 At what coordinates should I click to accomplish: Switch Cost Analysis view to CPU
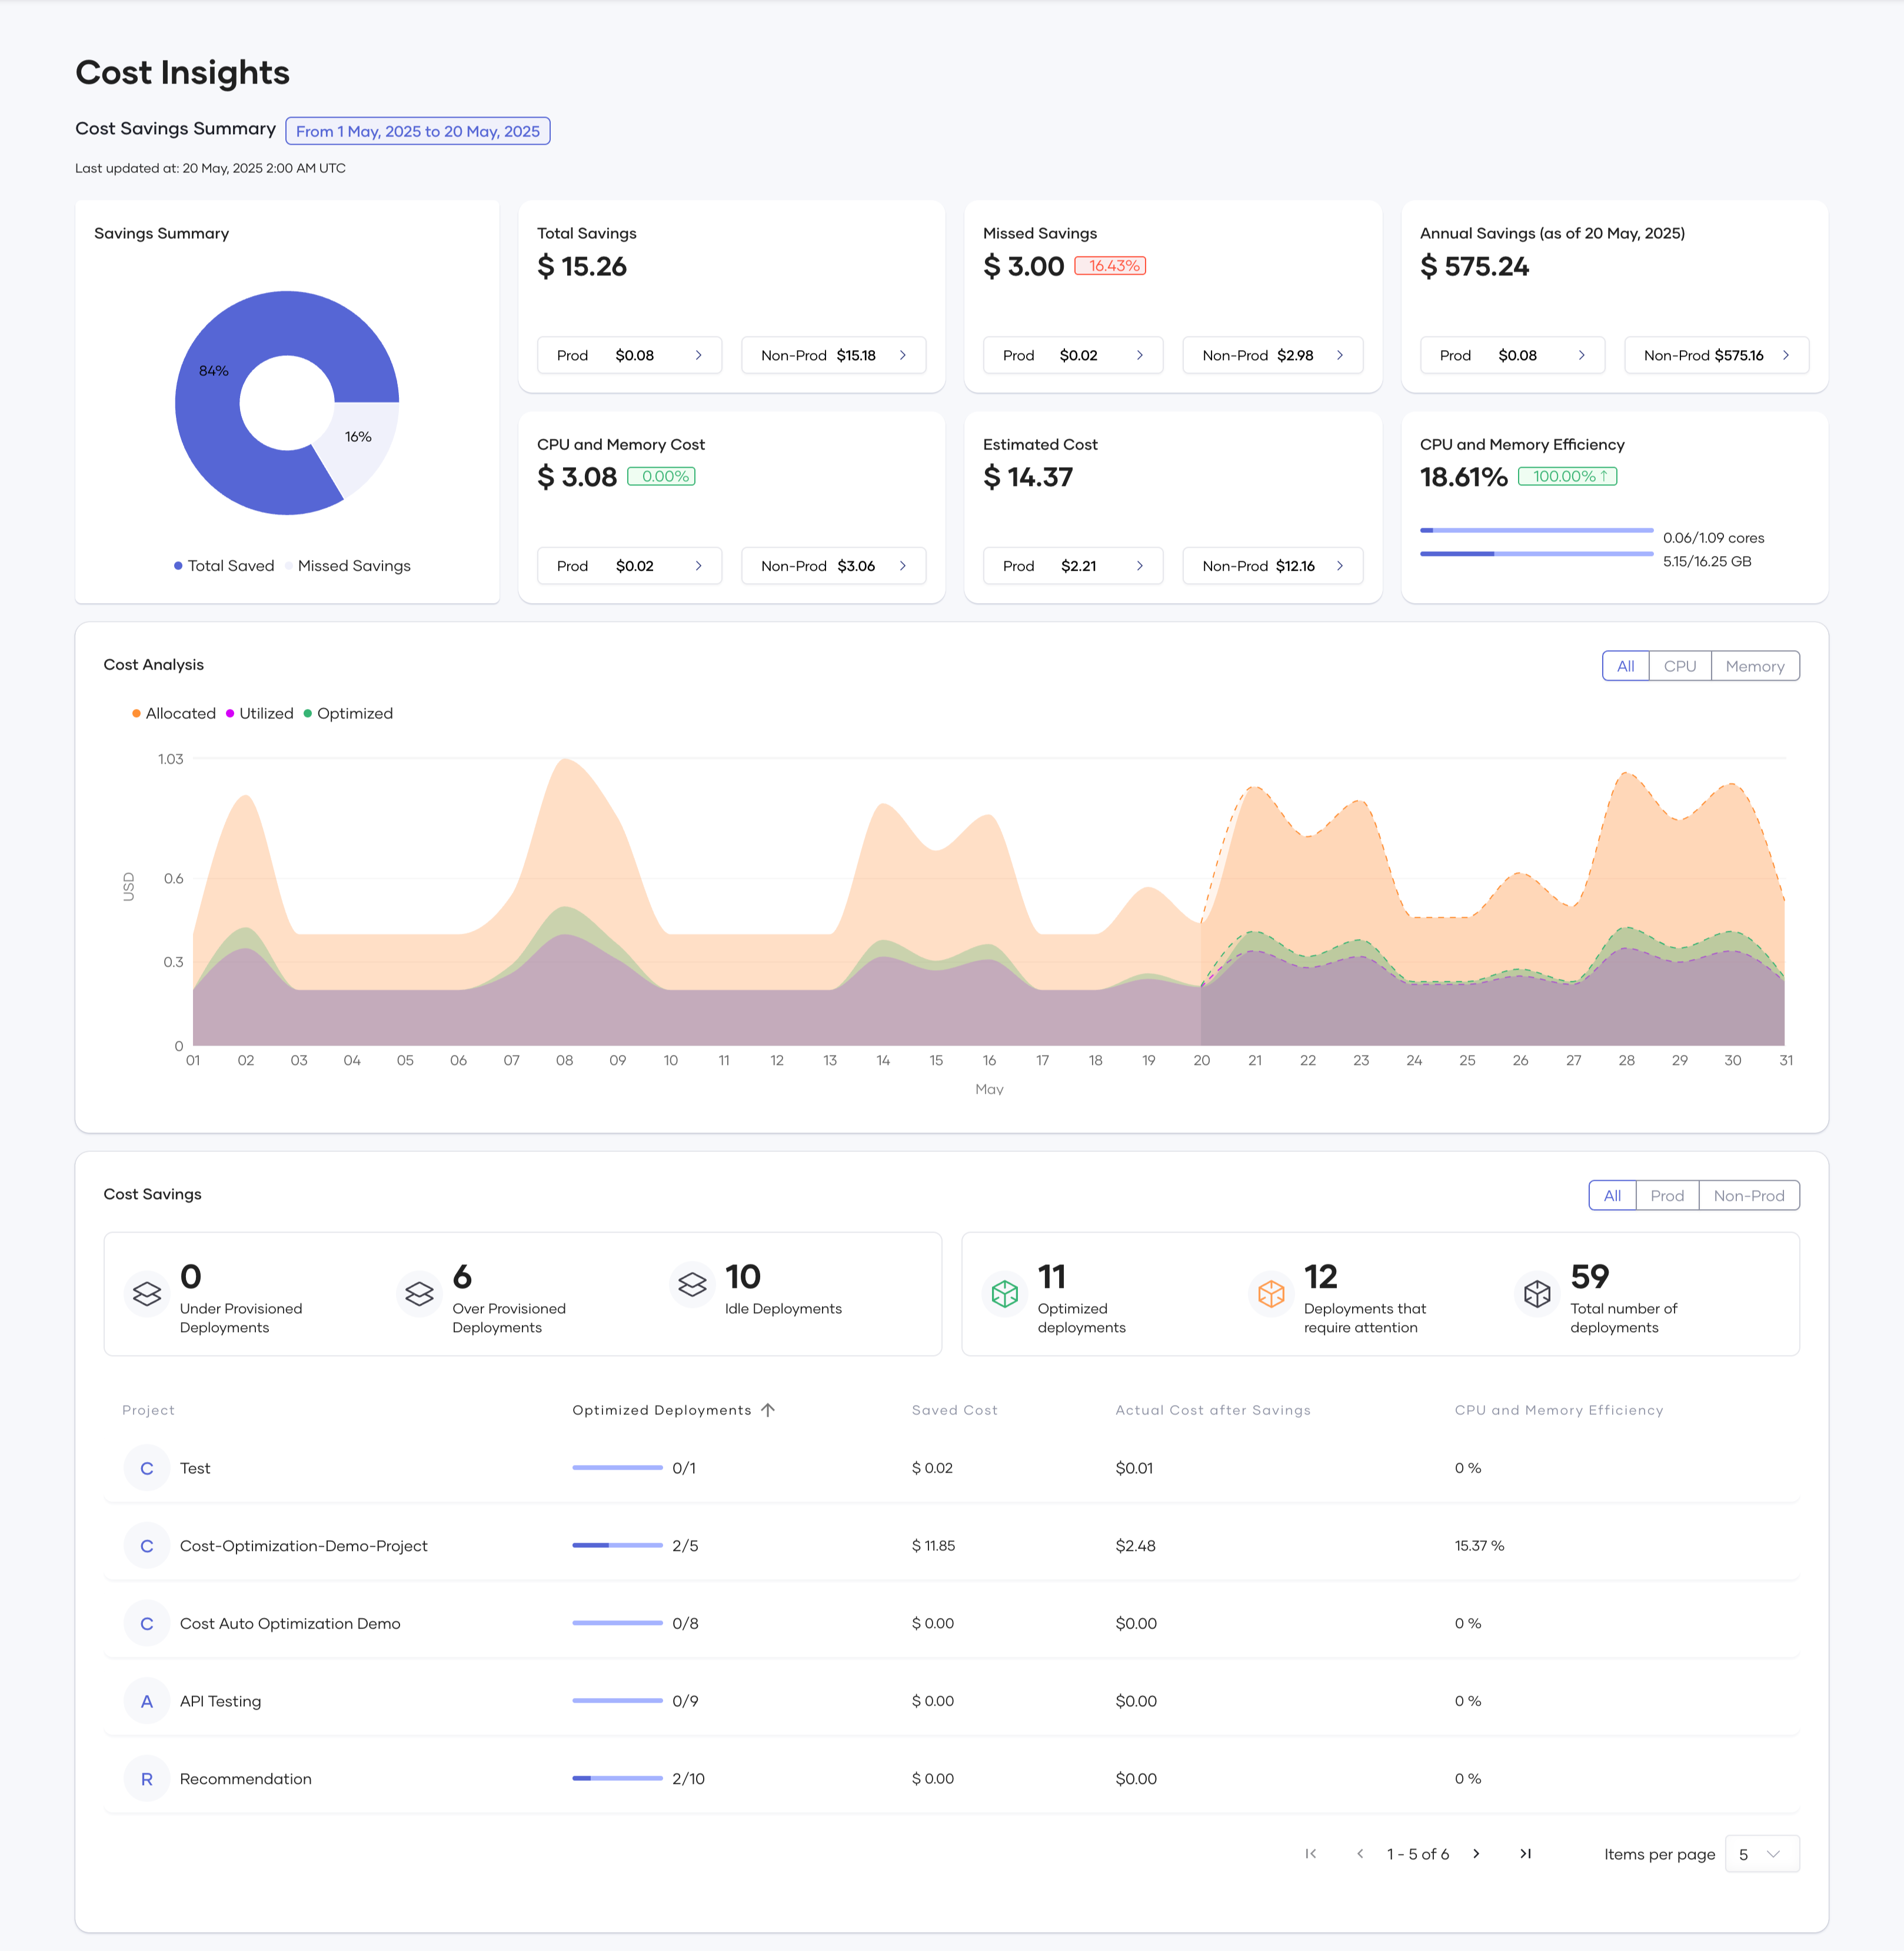point(1679,665)
